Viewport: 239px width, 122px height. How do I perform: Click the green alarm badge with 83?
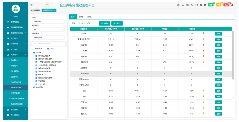click(211, 5)
